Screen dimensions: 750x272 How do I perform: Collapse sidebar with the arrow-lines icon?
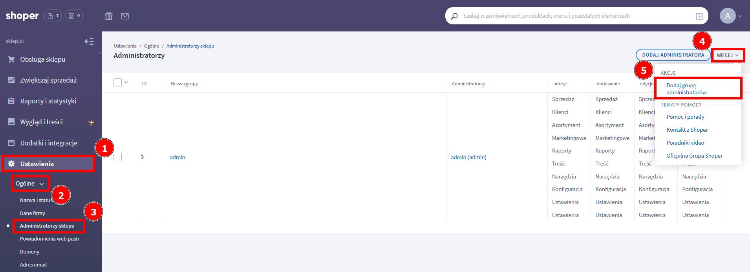click(89, 41)
